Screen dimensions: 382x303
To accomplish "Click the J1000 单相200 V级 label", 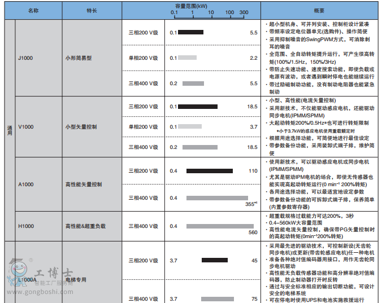I will tap(144, 58).
